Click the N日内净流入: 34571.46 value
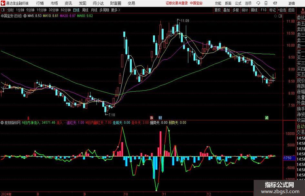This screenshot has height=196, width=305. [x=38, y=123]
